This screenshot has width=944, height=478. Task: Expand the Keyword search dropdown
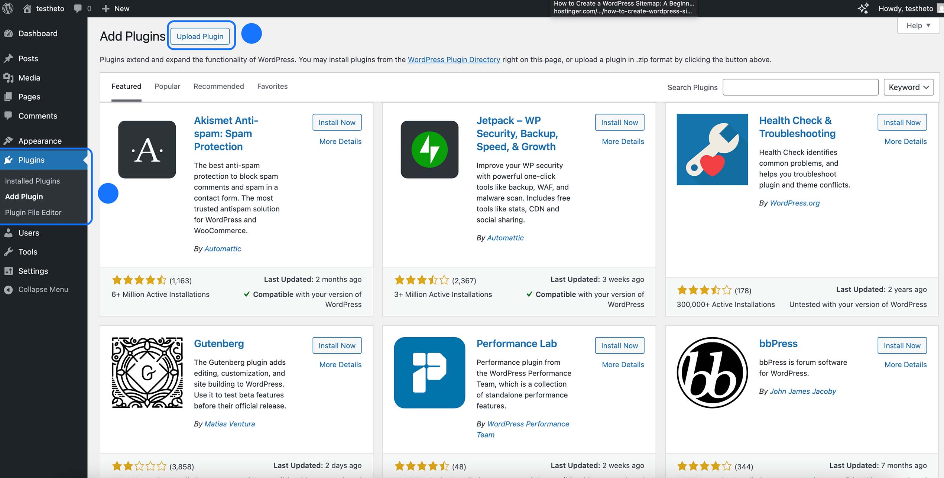coord(908,87)
